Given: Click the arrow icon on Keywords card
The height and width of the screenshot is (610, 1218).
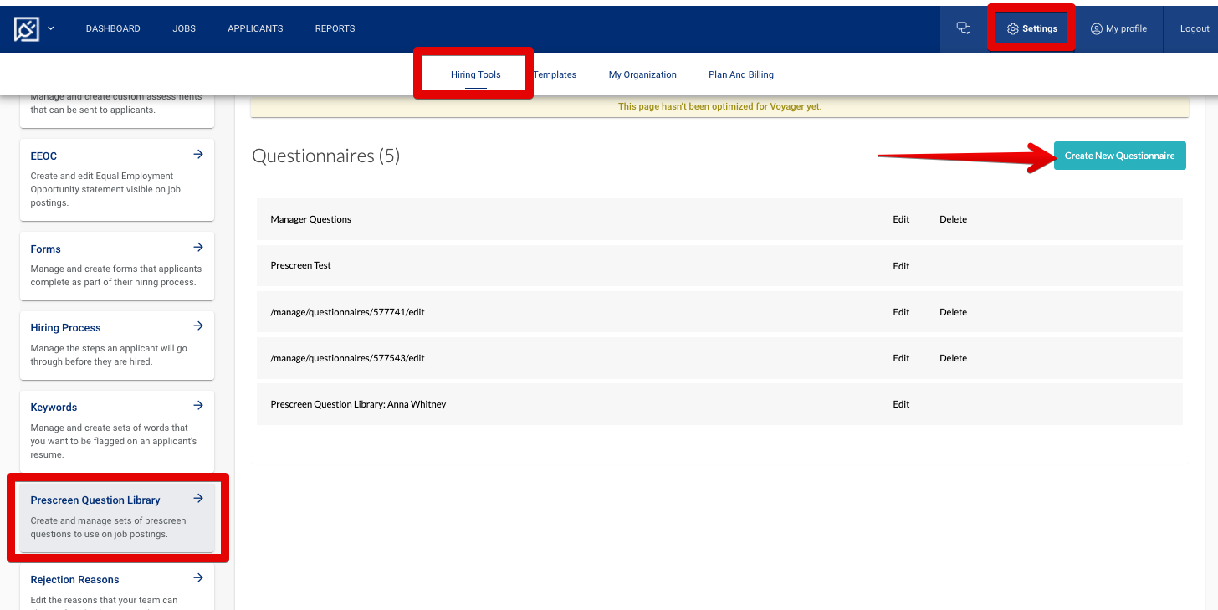Looking at the screenshot, I should (198, 405).
